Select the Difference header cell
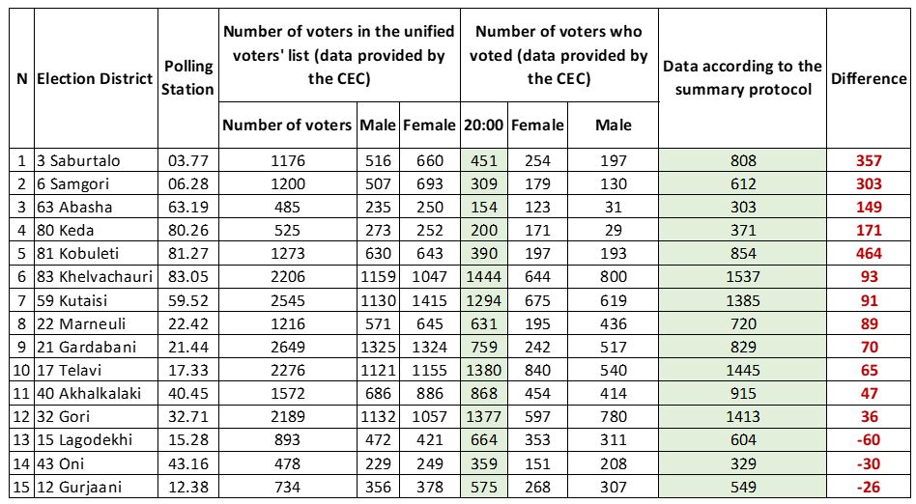Viewport: 916px width, 504px height. 869,78
